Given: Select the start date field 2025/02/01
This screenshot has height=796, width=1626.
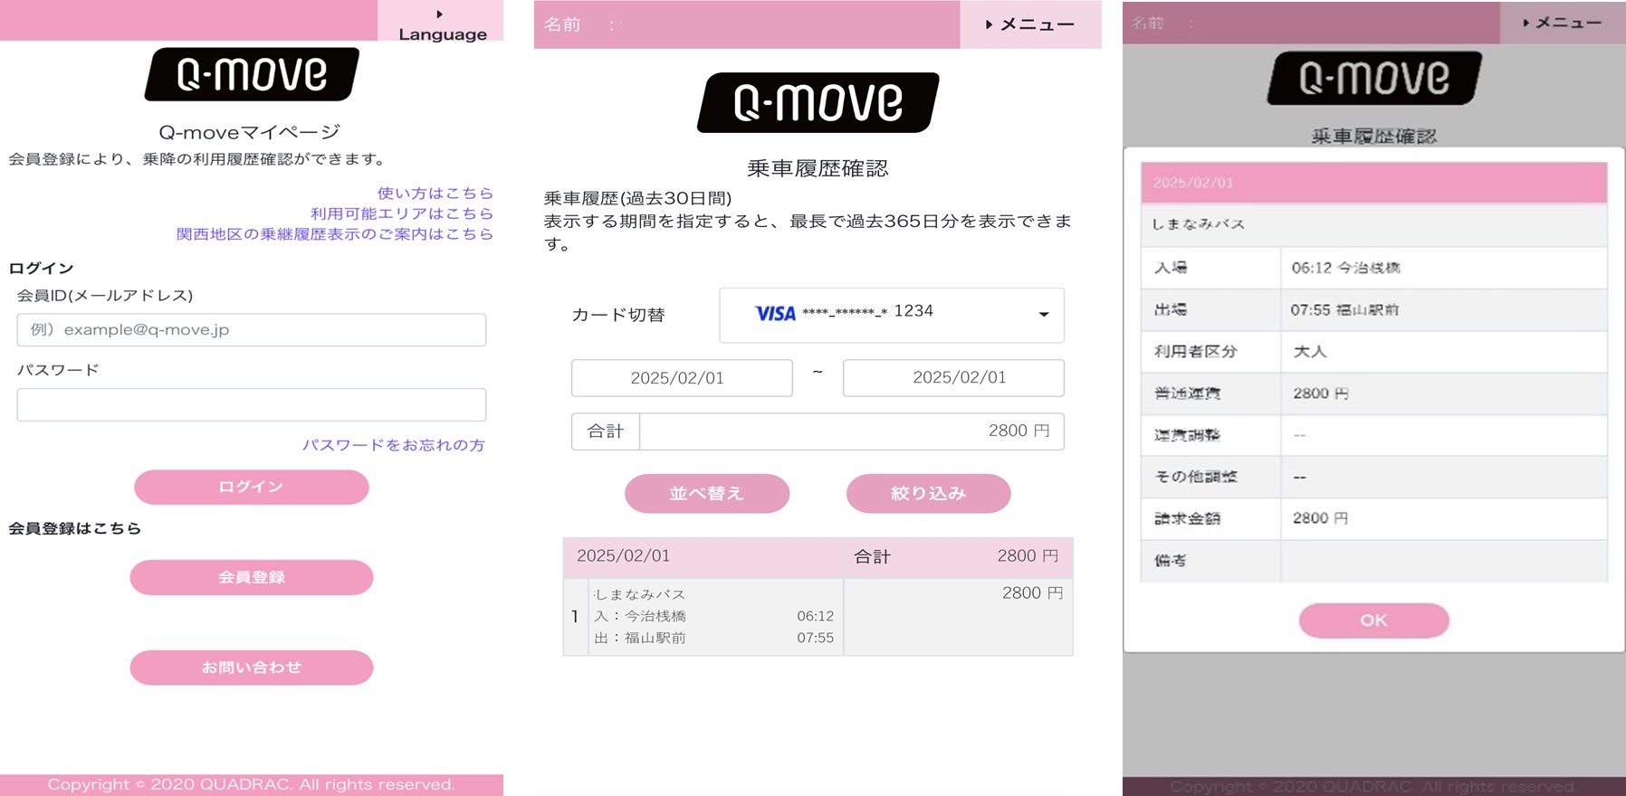Looking at the screenshot, I should tap(682, 378).
